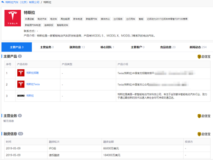
Task: Switch to 核心团队 tab
Action: point(107,47)
